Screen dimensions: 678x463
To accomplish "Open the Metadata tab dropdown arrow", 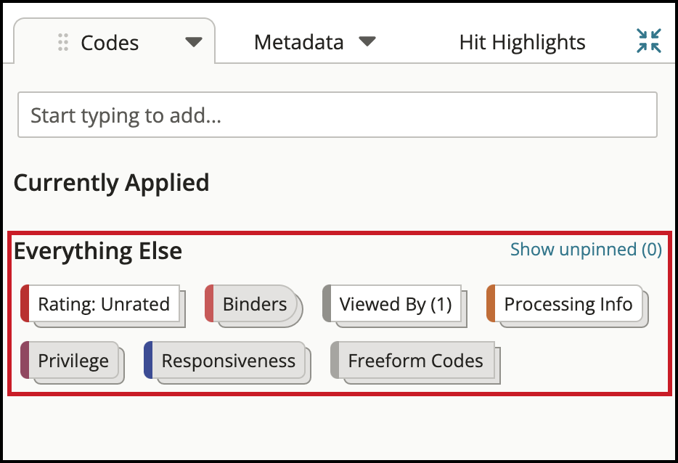I will 367,41.
